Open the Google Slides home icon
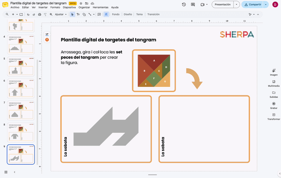 (x=5, y=5)
